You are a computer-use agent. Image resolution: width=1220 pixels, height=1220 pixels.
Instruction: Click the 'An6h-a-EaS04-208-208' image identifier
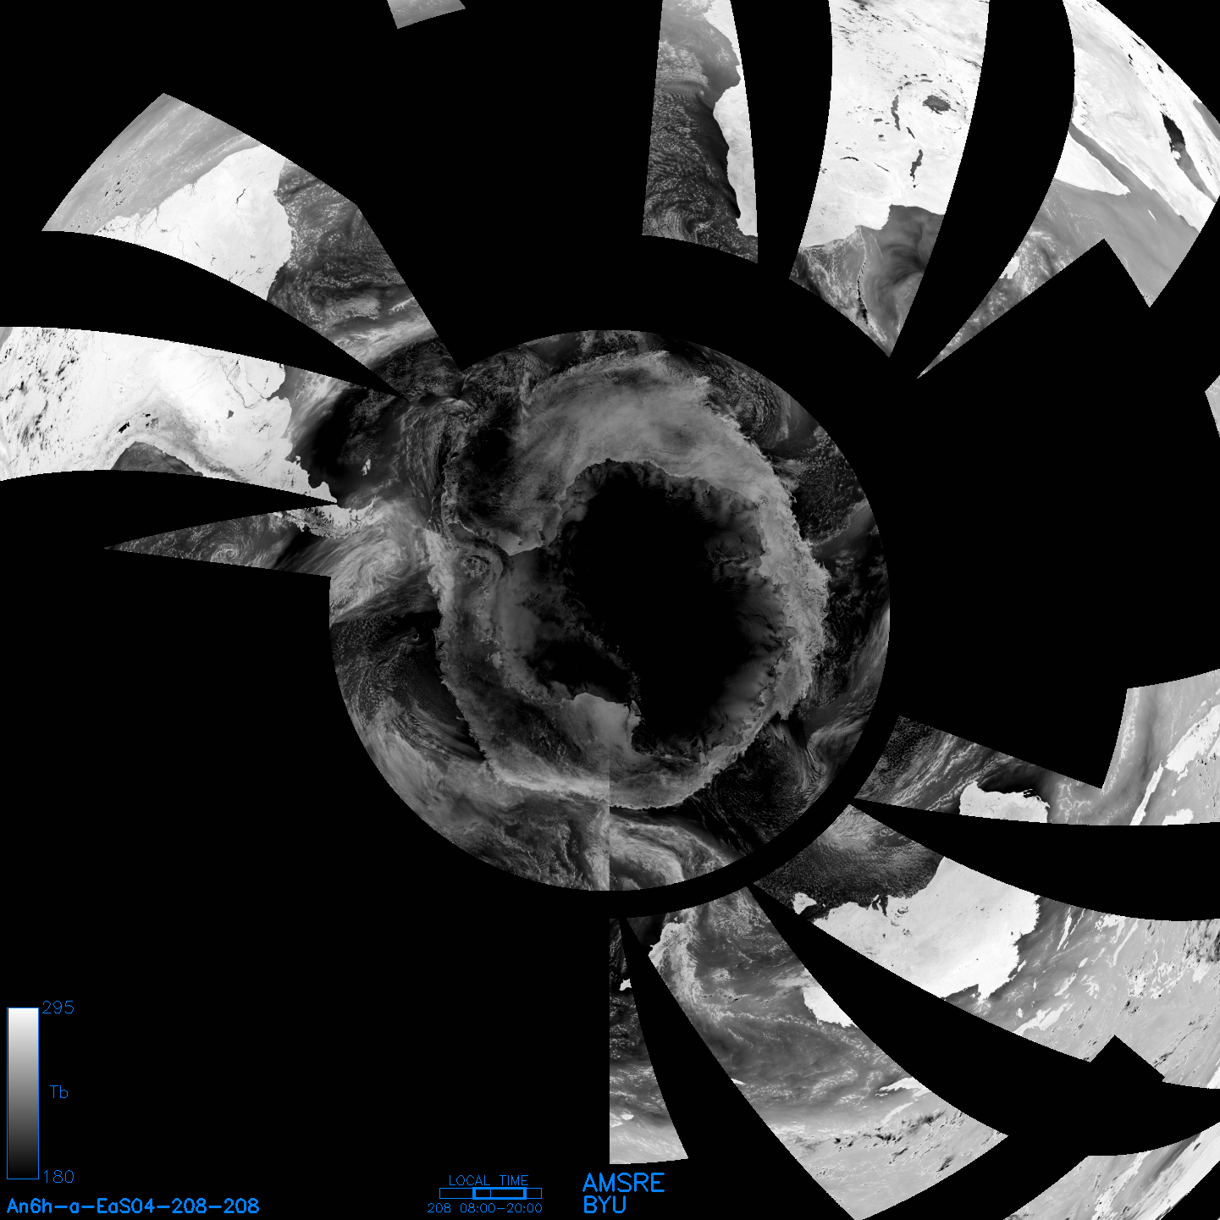tap(133, 1206)
